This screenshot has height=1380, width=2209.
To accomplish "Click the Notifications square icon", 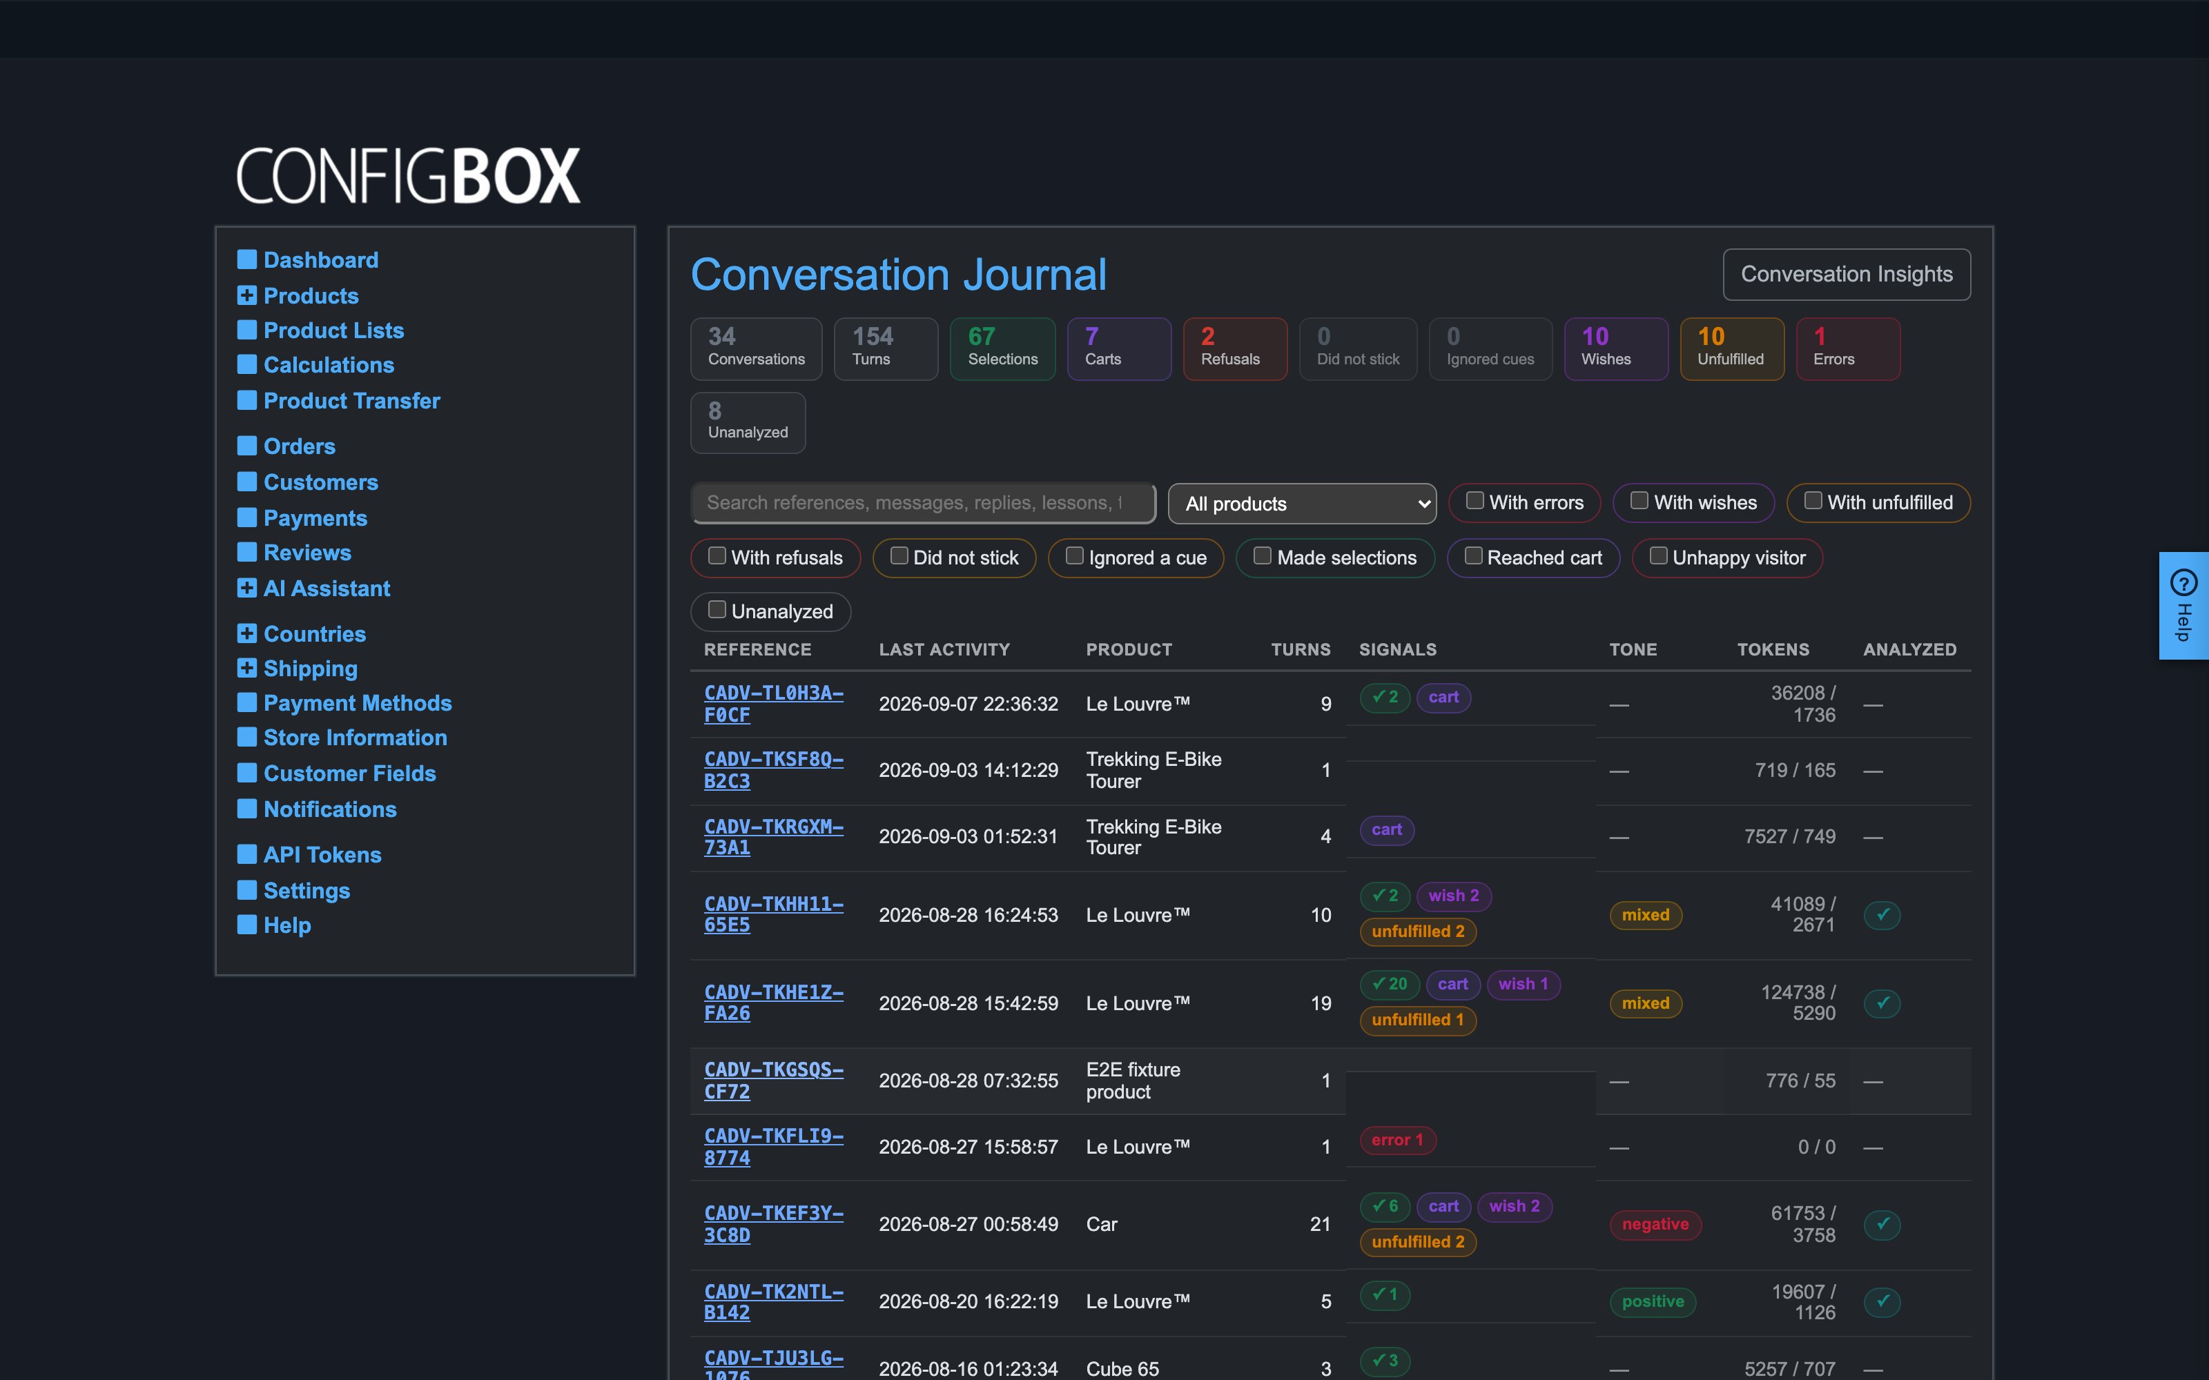I will coord(246,809).
